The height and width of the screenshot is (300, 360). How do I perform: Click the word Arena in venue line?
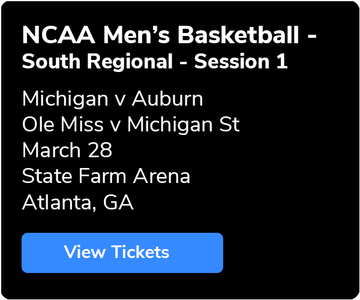[x=161, y=176]
